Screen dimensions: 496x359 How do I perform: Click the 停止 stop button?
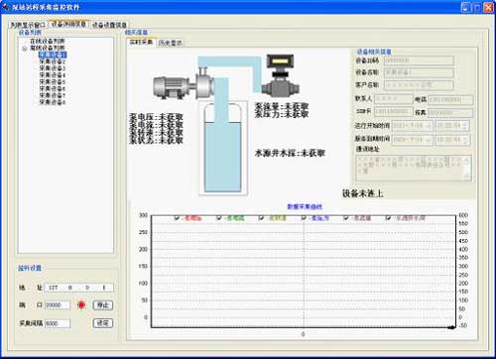[x=103, y=304]
